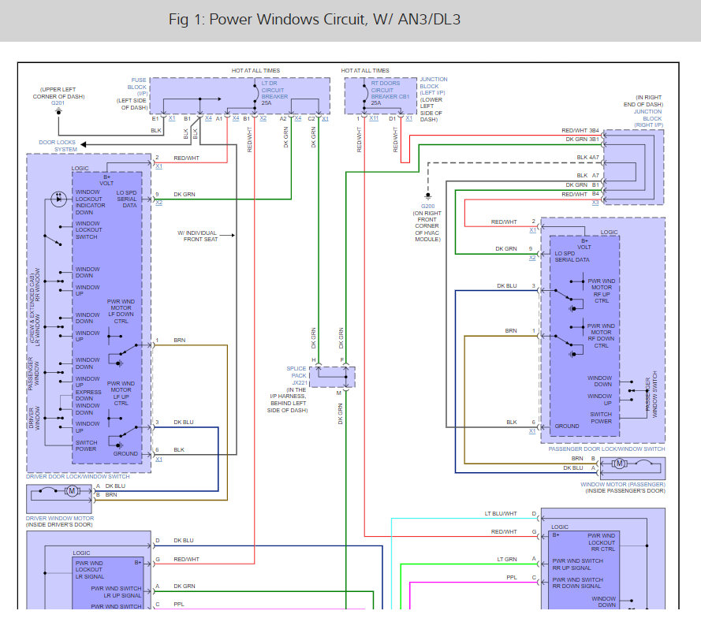The height and width of the screenshot is (633, 701).
Task: Click the X1 connector link beside D1
Action: [x=409, y=118]
